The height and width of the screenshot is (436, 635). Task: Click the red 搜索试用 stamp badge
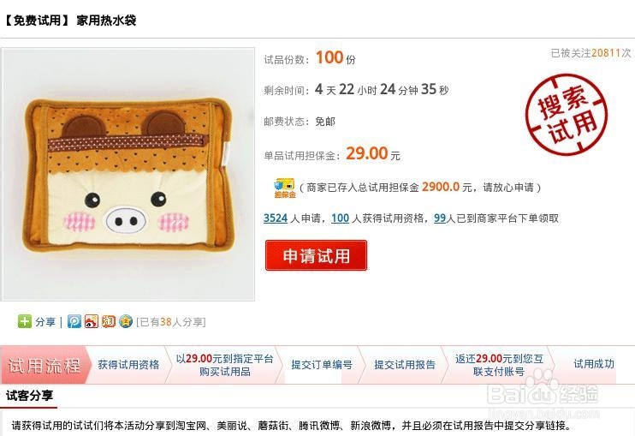point(567,115)
